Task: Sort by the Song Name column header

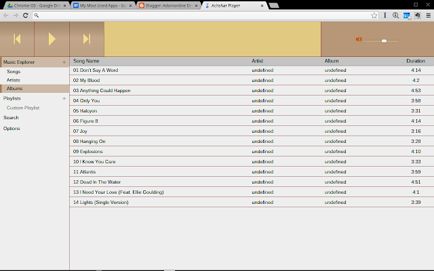Action: 86,61
